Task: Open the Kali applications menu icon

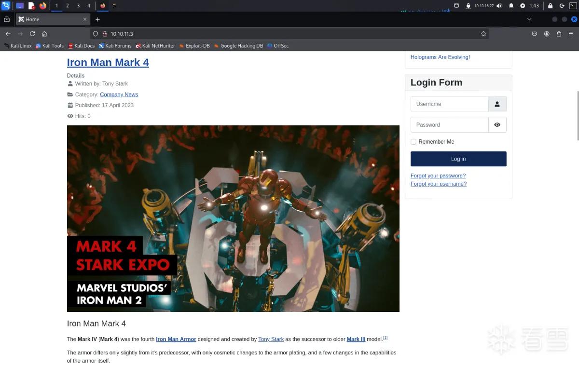Action: tap(6, 6)
